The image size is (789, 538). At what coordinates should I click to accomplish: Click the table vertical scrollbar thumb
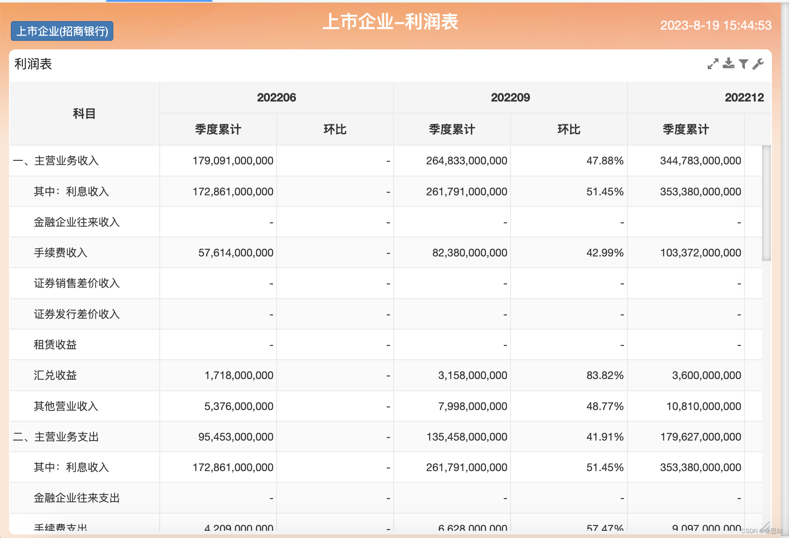pos(767,203)
